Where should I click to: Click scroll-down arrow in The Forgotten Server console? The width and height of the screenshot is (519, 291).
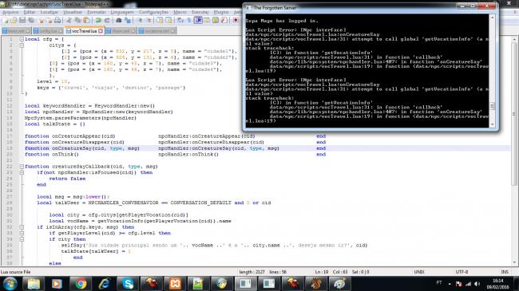[492, 124]
